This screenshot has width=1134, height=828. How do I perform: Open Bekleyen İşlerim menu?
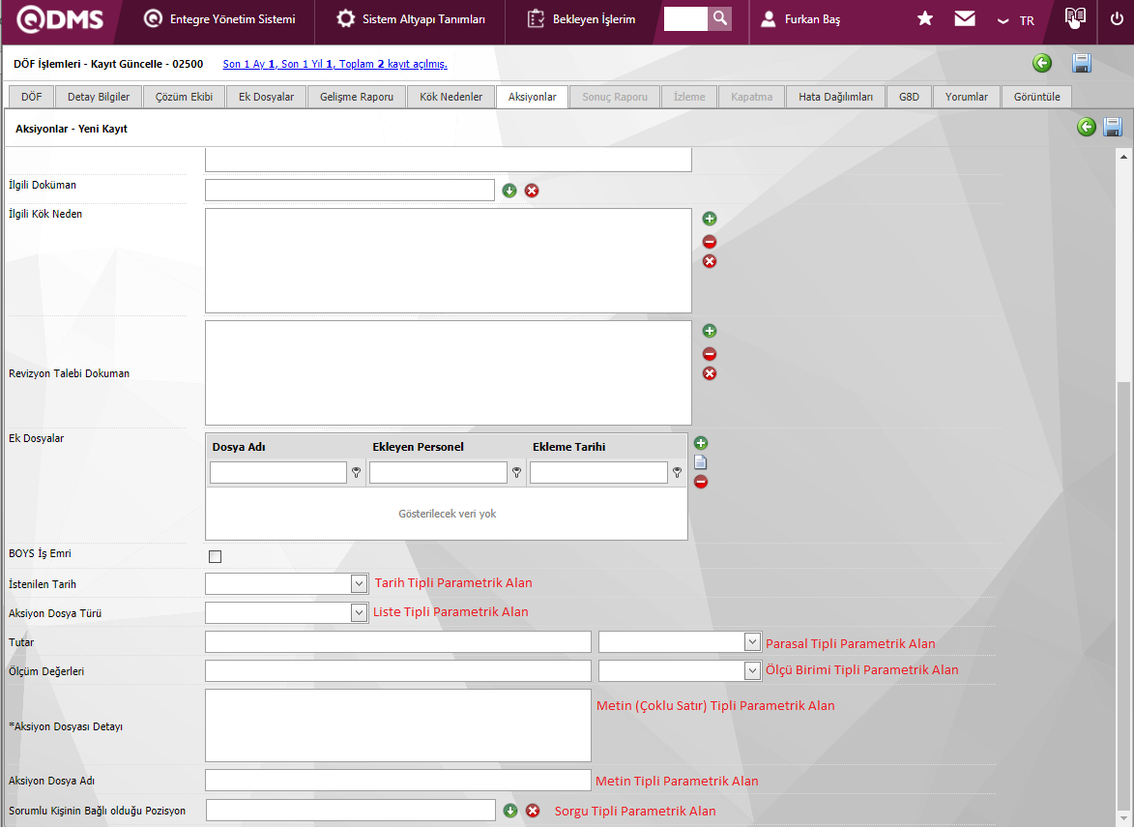[x=581, y=19]
